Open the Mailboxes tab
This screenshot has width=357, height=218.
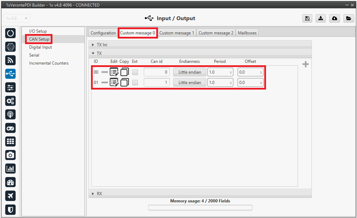(247, 33)
